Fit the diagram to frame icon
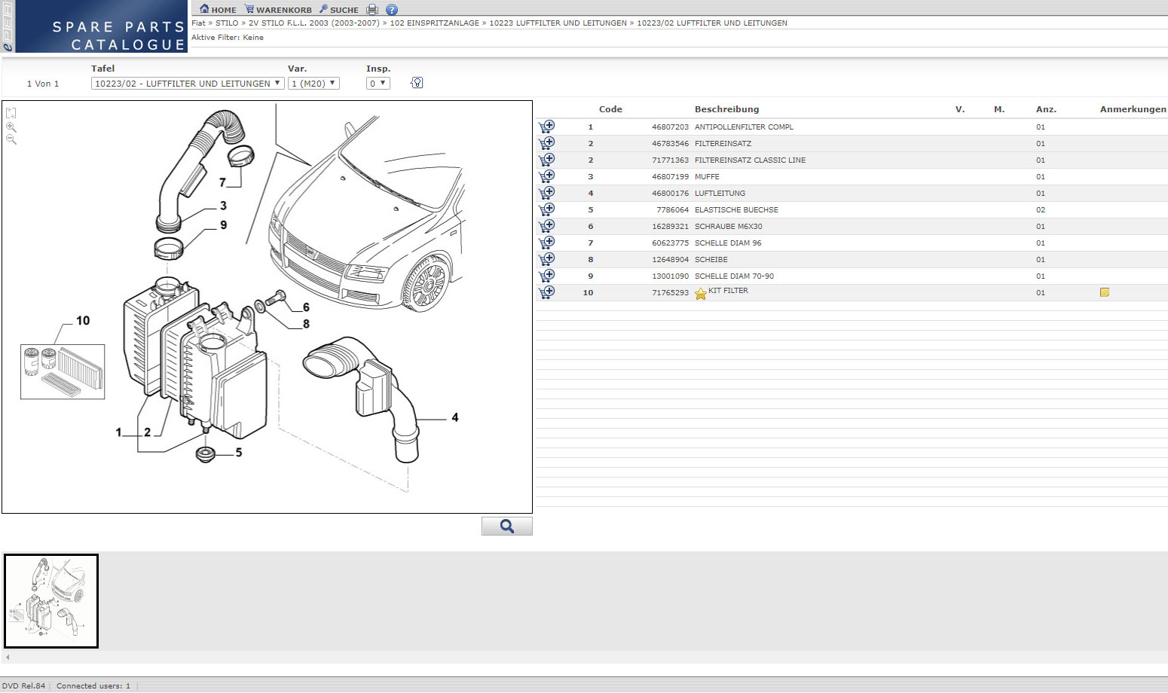 pos(11,113)
